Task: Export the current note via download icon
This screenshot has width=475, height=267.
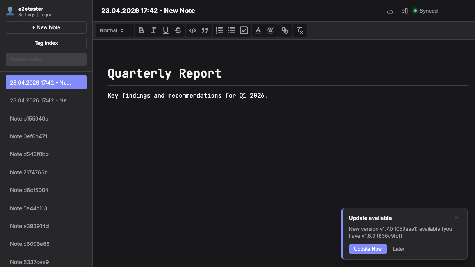Action: [390, 11]
